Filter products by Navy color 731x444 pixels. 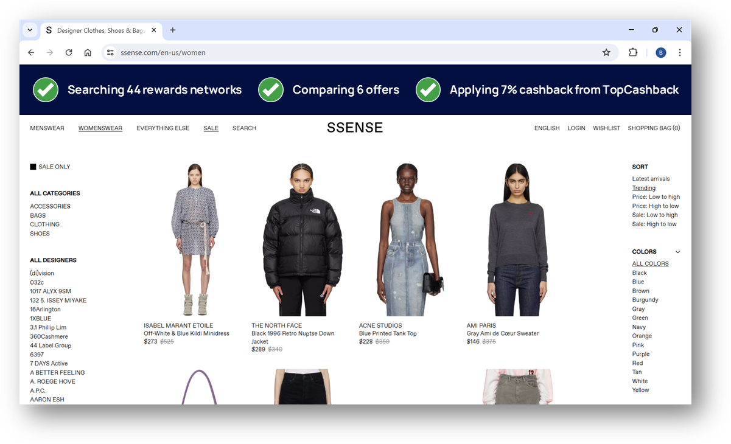coord(639,327)
